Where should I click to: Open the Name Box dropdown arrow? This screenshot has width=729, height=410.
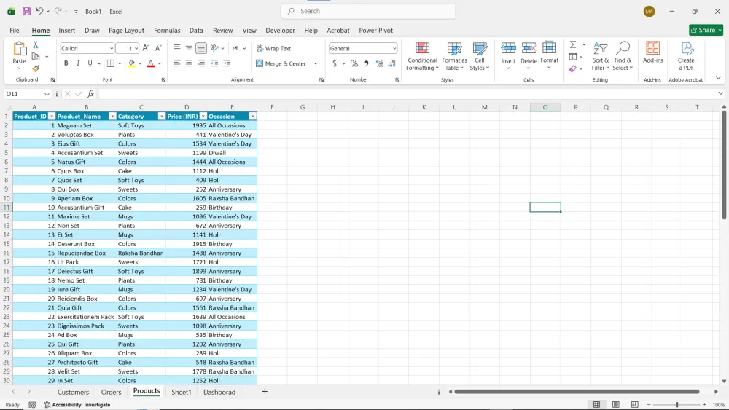(x=47, y=94)
